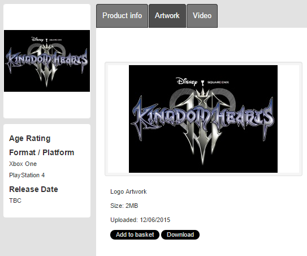Click the TBC release date value
The height and width of the screenshot is (256, 307).
coord(15,200)
